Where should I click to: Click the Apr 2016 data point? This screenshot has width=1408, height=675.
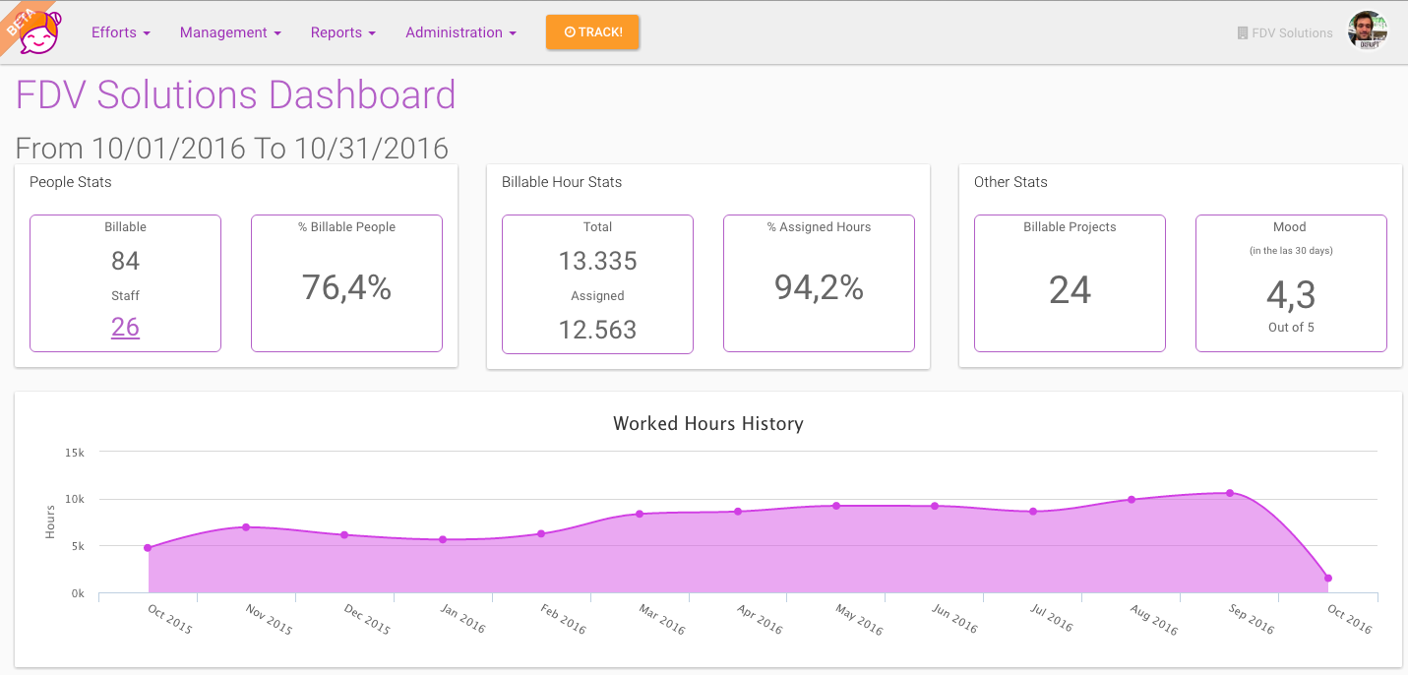pyautogui.click(x=738, y=512)
